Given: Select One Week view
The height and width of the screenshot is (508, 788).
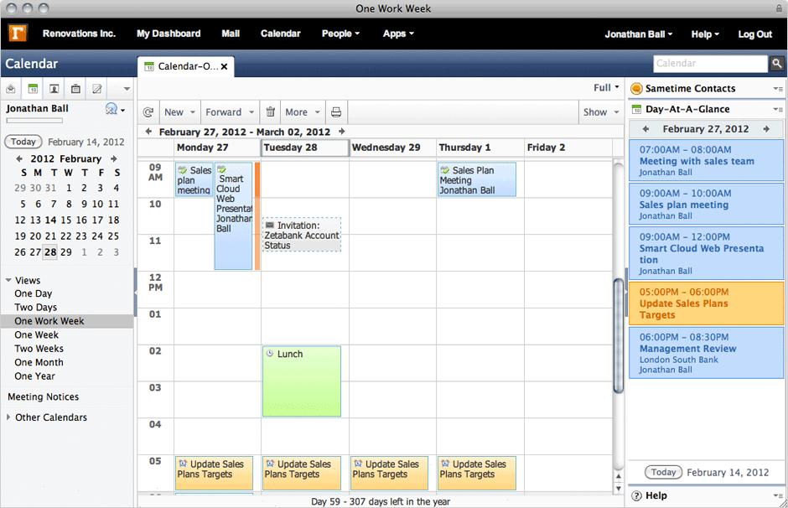Looking at the screenshot, I should 36,334.
